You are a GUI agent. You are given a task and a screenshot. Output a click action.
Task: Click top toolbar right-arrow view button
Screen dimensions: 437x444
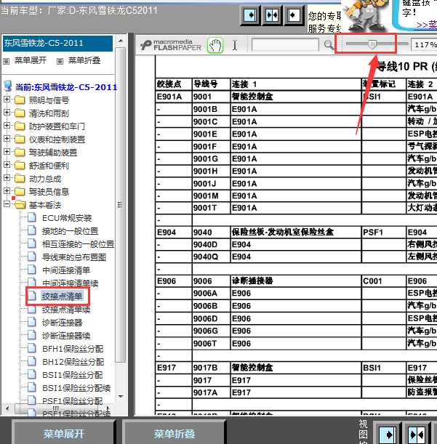(250, 15)
